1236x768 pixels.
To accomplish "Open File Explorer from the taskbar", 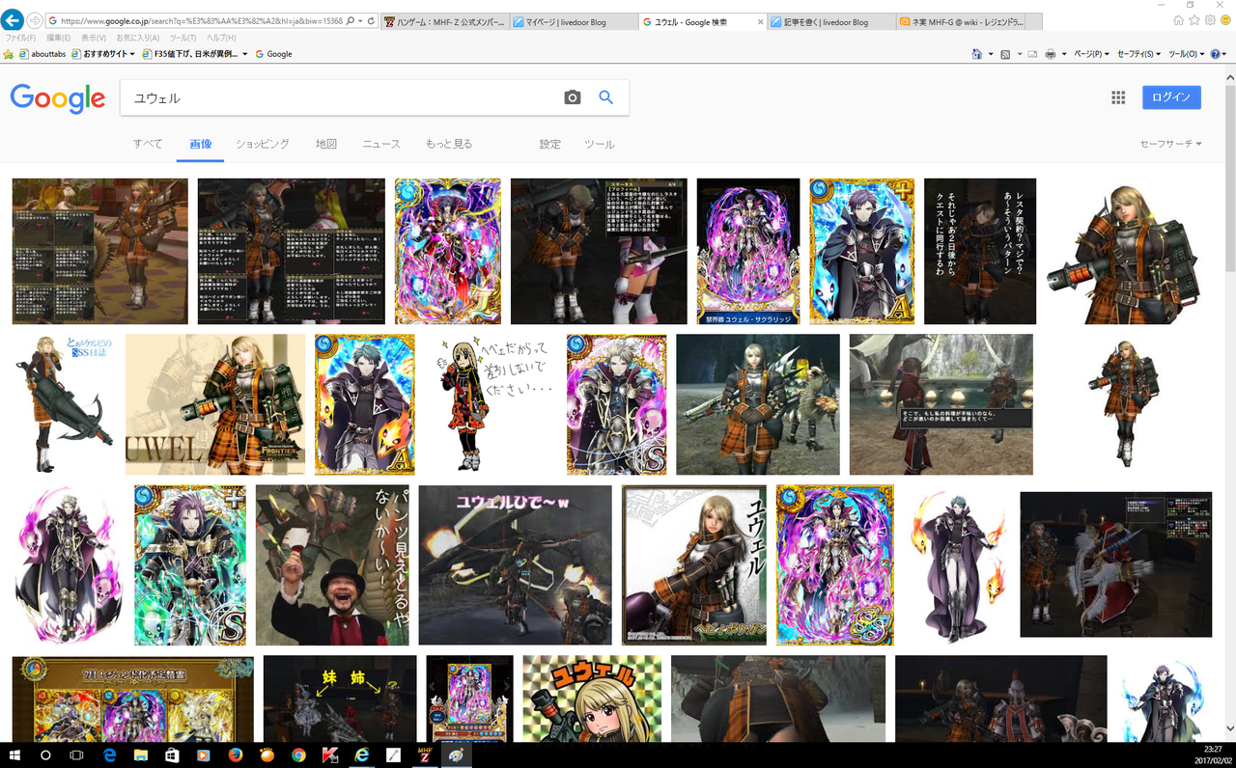I will 140,754.
